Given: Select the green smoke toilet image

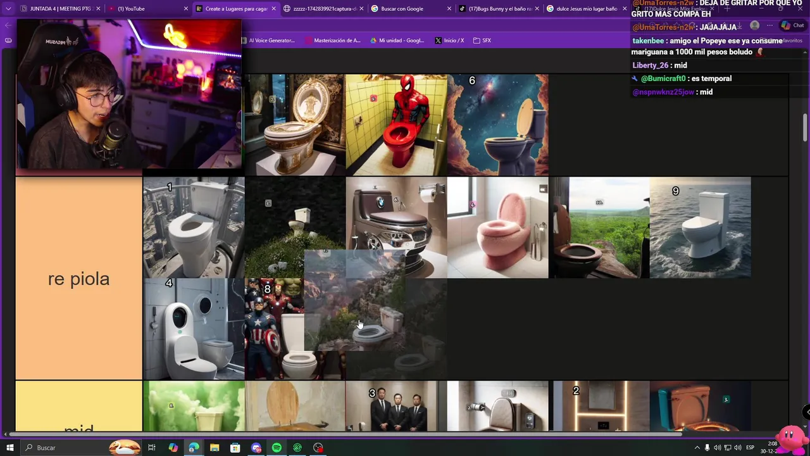Looking at the screenshot, I should [194, 406].
